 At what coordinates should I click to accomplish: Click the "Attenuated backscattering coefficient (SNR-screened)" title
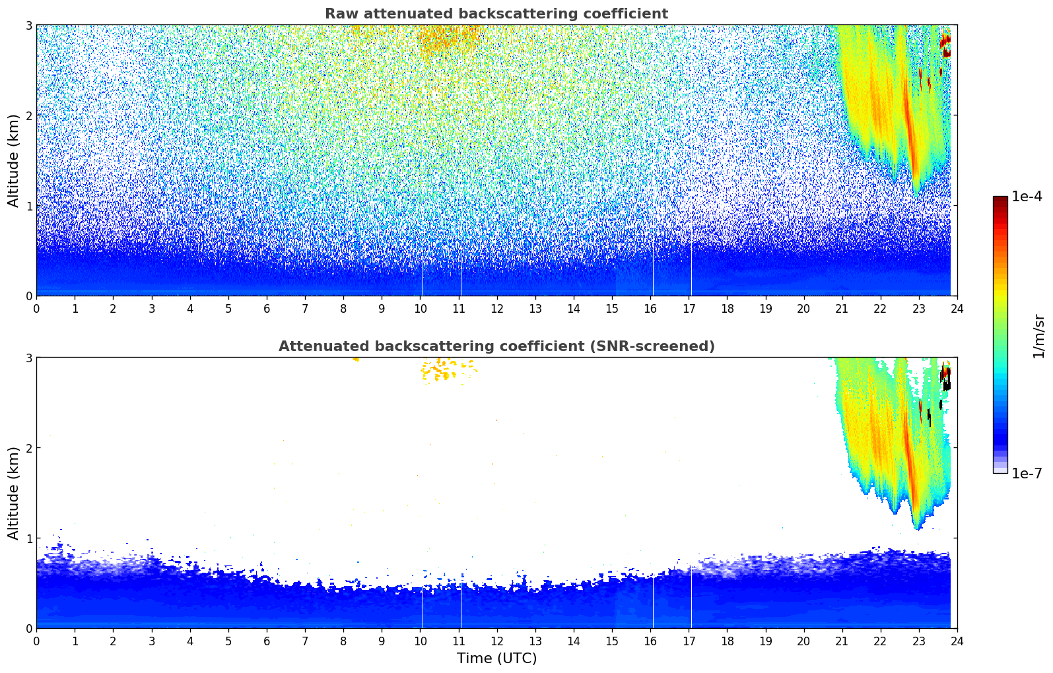(496, 346)
